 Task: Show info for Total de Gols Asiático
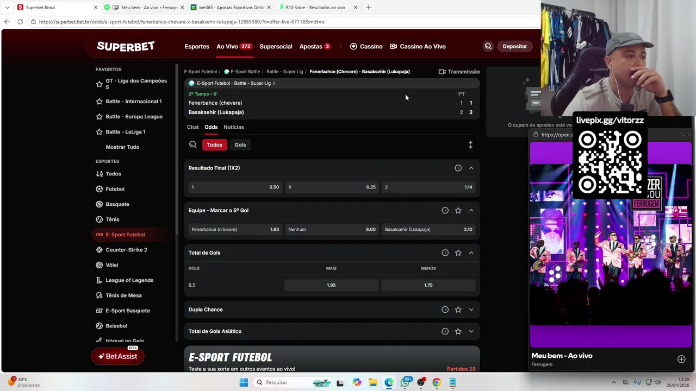click(x=445, y=331)
